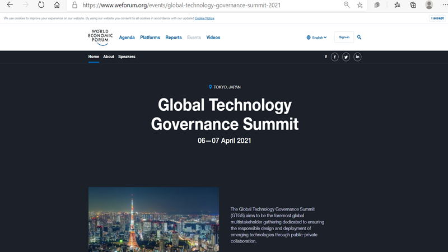Open the browser profile avatar
448x252 pixels.
[429, 4]
